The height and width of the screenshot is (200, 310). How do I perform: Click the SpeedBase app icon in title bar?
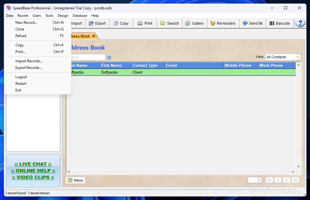coord(8,8)
